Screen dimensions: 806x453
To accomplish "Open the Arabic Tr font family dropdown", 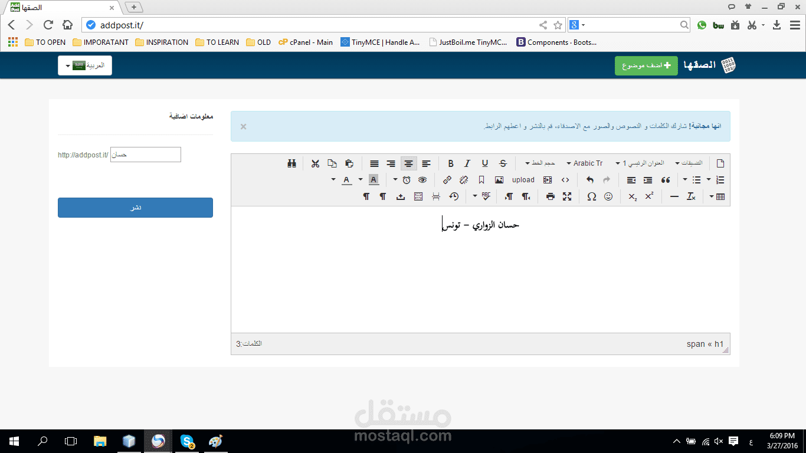I will (x=585, y=163).
